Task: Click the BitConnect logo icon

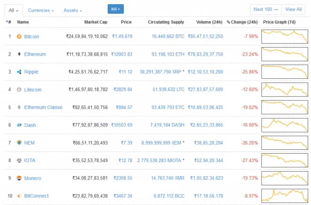Action: point(19,196)
